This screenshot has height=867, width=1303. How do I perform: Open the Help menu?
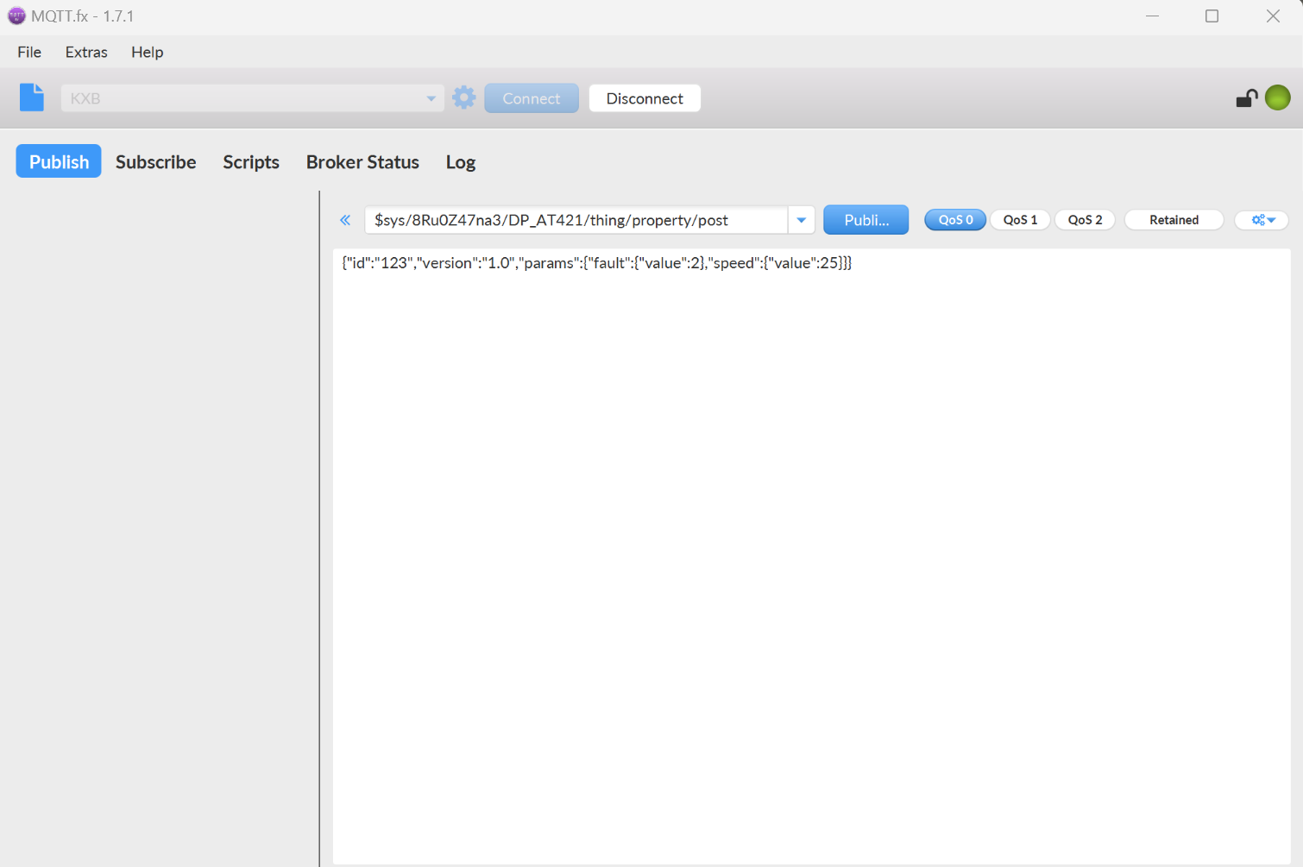(x=147, y=52)
